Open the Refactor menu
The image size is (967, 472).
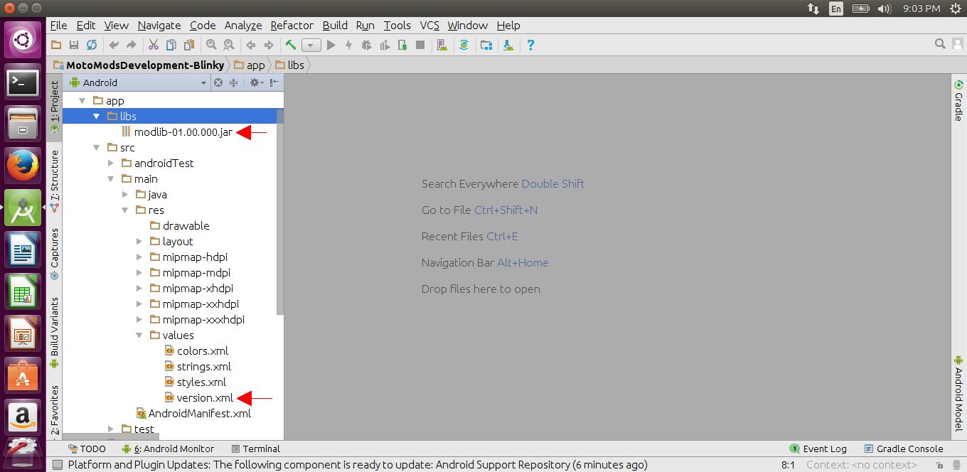point(292,25)
